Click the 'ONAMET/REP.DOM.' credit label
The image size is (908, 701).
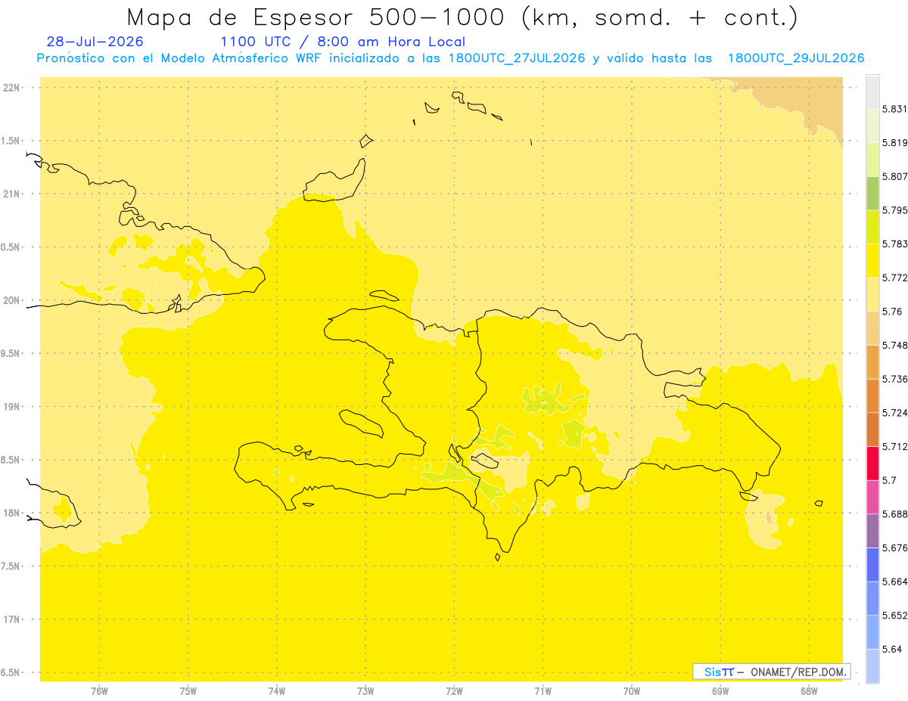tap(798, 672)
